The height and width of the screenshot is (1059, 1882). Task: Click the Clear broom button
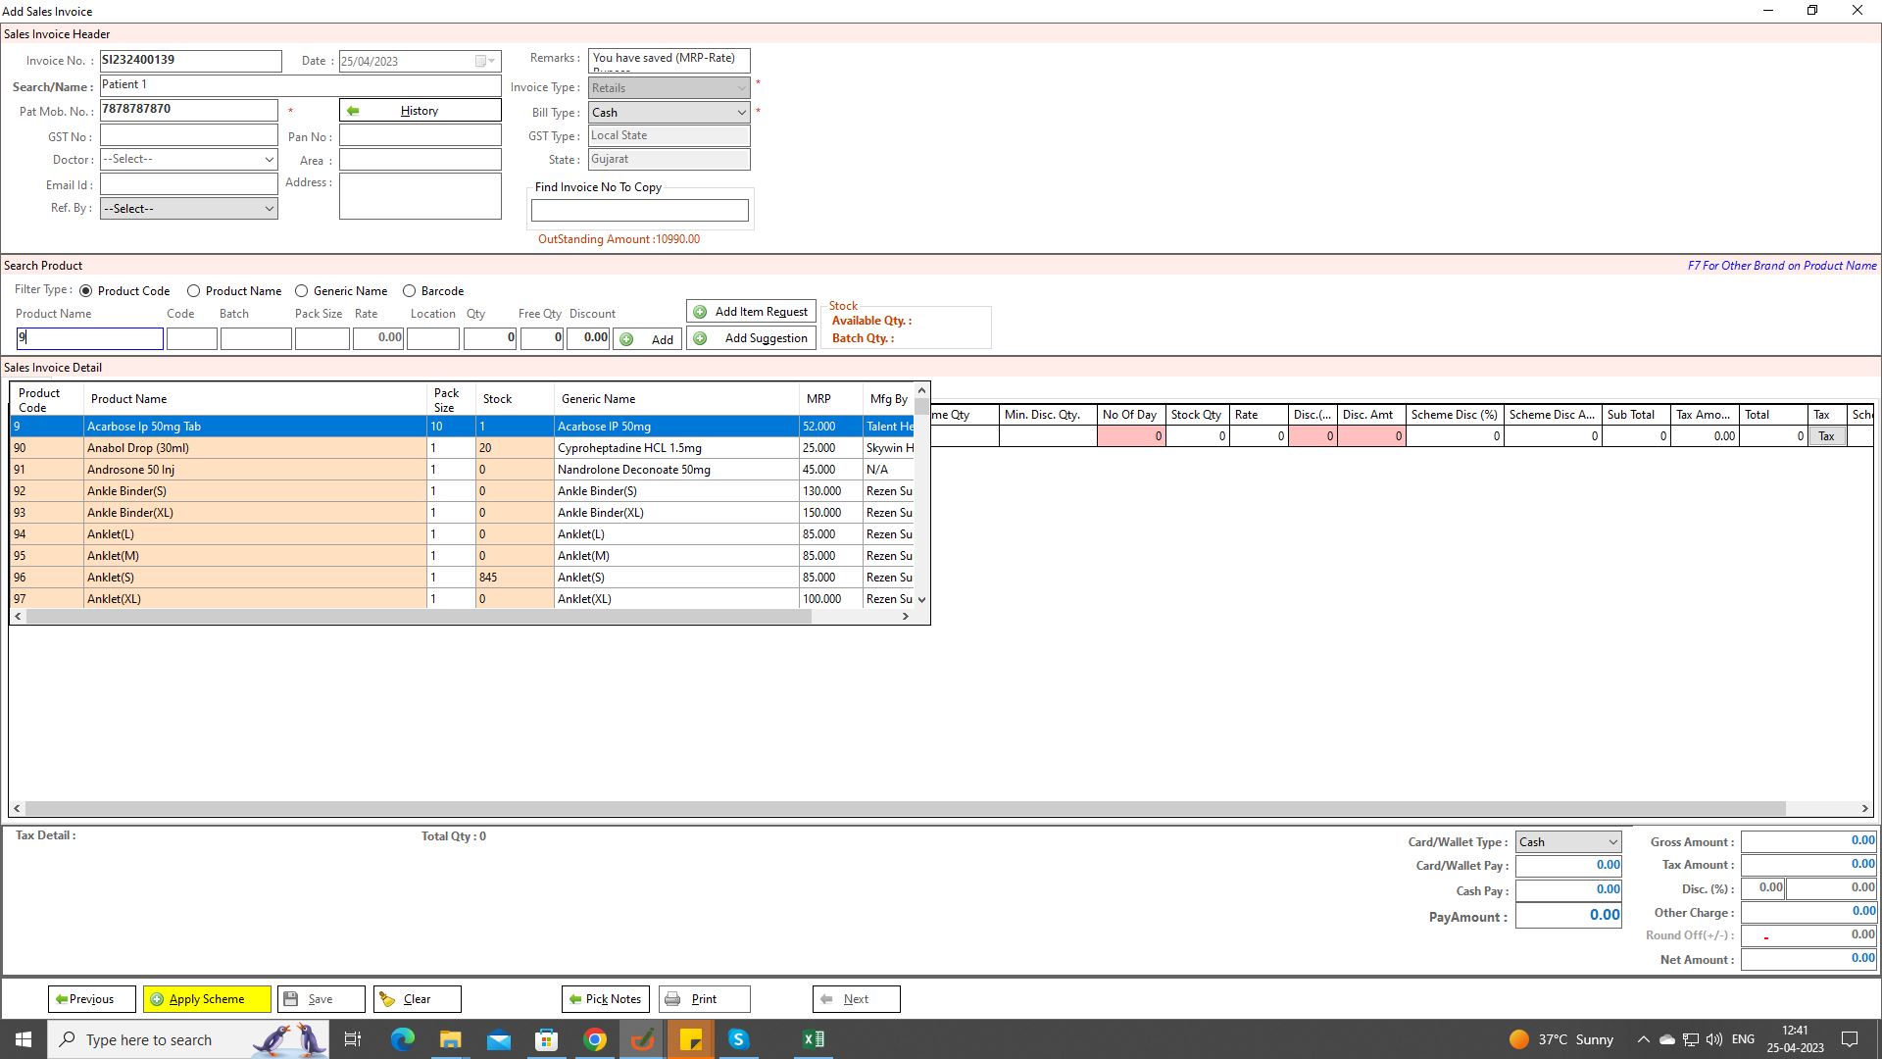tap(417, 999)
